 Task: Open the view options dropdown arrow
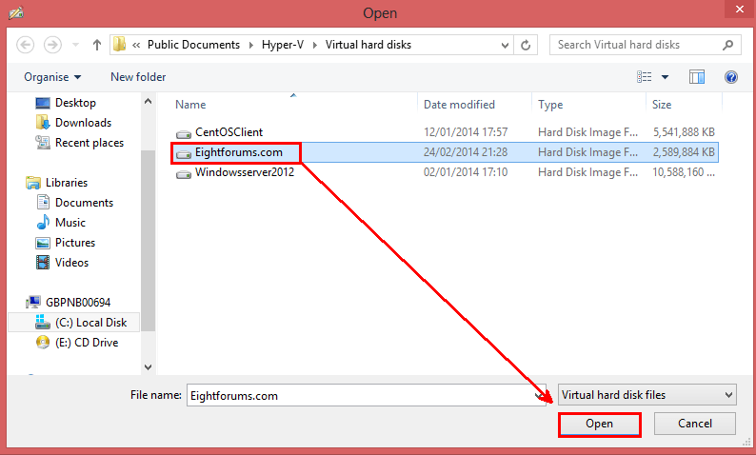coord(666,77)
